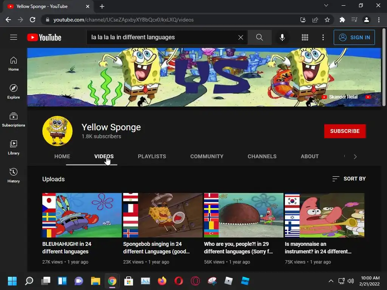The width and height of the screenshot is (387, 290).
Task: Open Chrome extensions puzzle icon
Action: click(x=342, y=20)
